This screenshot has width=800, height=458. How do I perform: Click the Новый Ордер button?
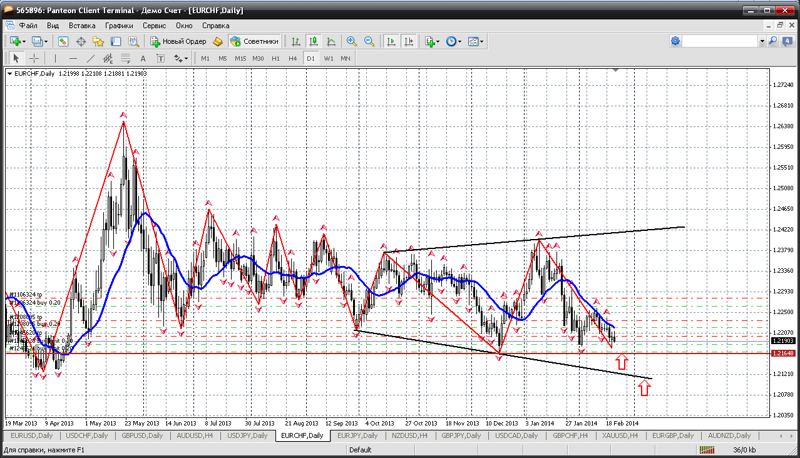point(178,41)
